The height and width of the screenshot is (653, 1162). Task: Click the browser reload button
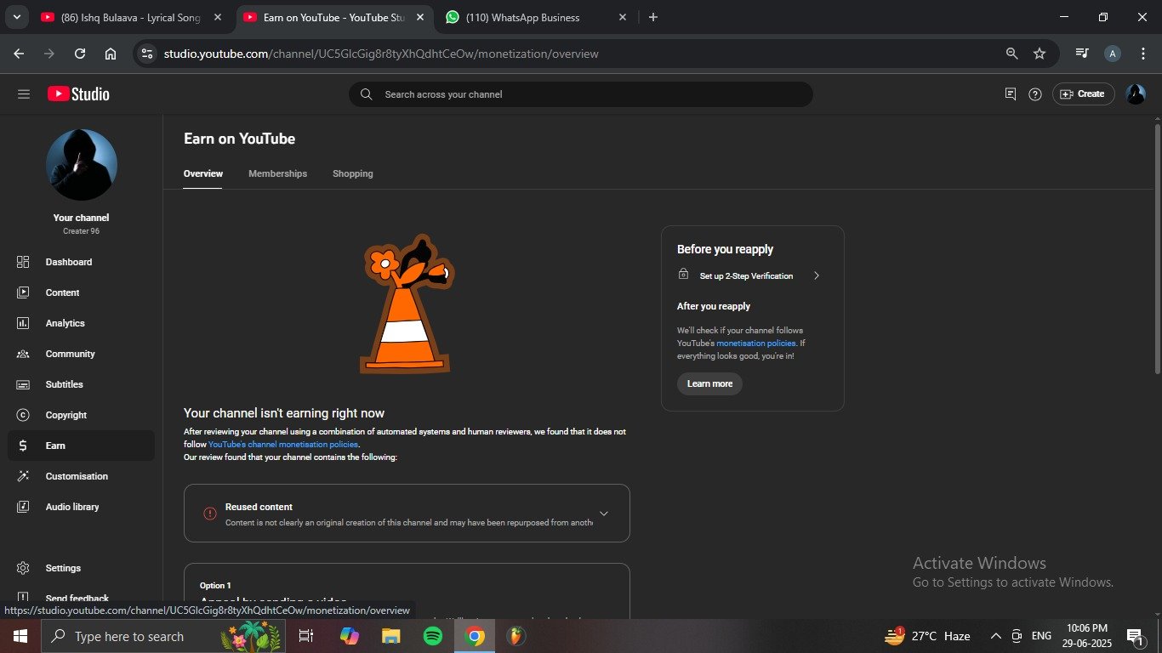tap(80, 54)
